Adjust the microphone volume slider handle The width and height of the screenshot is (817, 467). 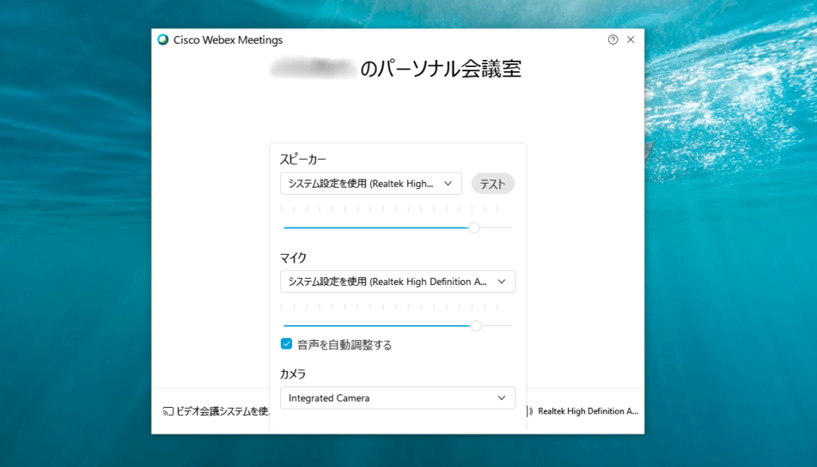click(476, 326)
